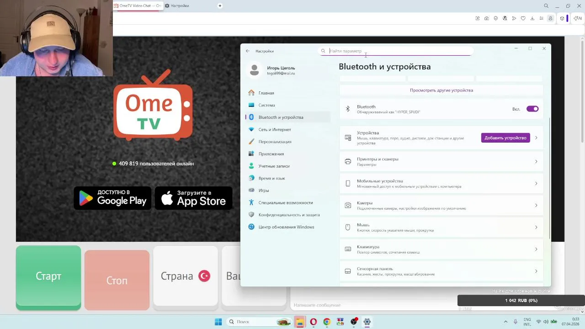The width and height of the screenshot is (585, 329).
Task: Click the taskbar Wi-Fi network icon
Action: [539, 322]
